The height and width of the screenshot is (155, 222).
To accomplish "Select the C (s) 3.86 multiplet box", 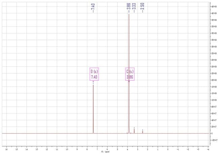I will tap(130, 74).
